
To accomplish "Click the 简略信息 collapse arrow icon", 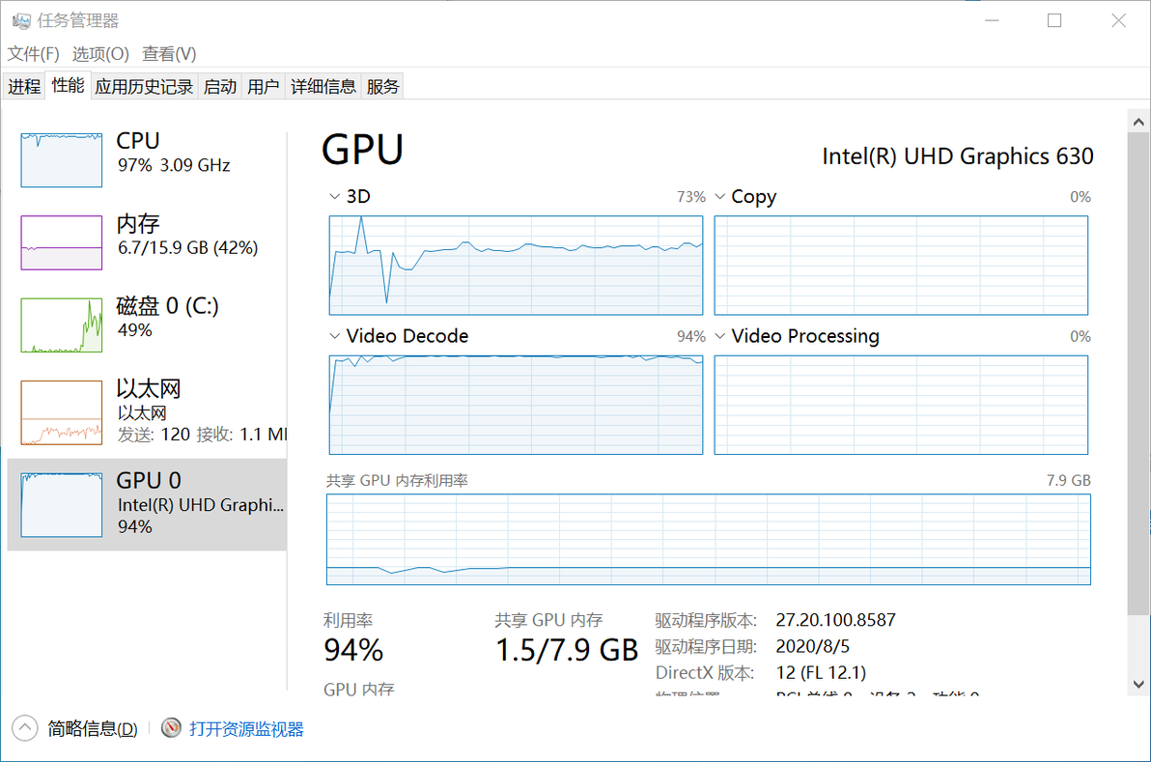I will pos(25,728).
